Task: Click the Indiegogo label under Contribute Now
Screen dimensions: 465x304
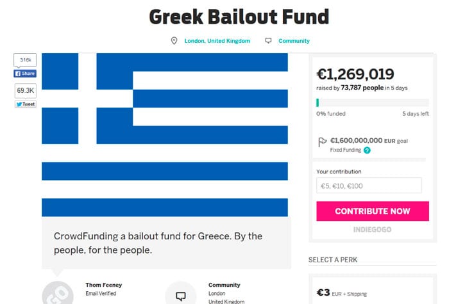Action: [372, 229]
